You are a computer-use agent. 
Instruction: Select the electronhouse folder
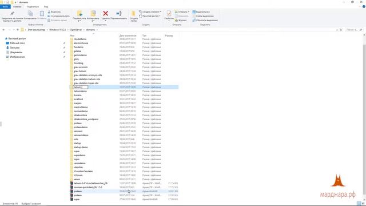click(81, 43)
